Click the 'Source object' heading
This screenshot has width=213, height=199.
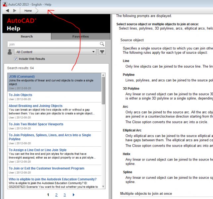pos(132,40)
